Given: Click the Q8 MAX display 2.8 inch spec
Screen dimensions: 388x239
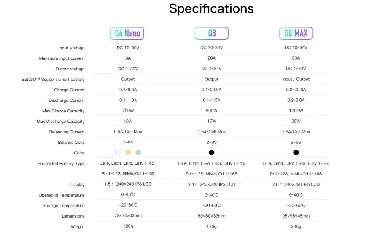Looking at the screenshot, I should pyautogui.click(x=296, y=184).
